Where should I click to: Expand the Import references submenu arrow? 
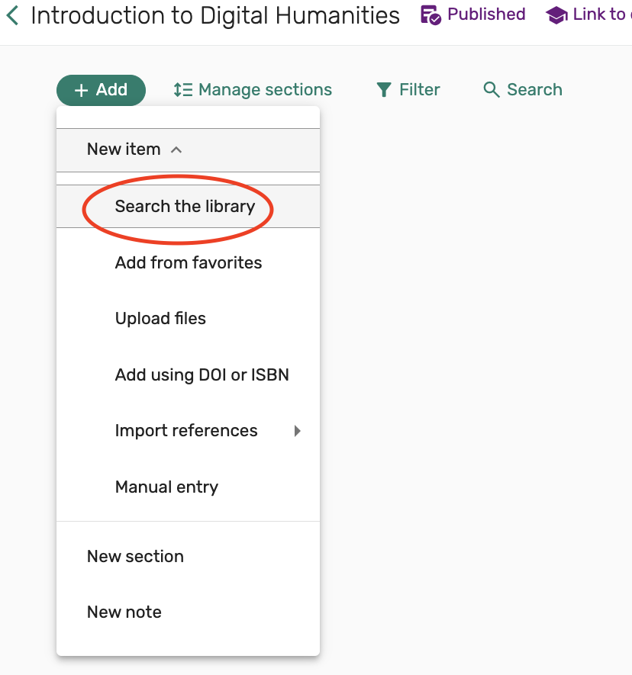(297, 431)
